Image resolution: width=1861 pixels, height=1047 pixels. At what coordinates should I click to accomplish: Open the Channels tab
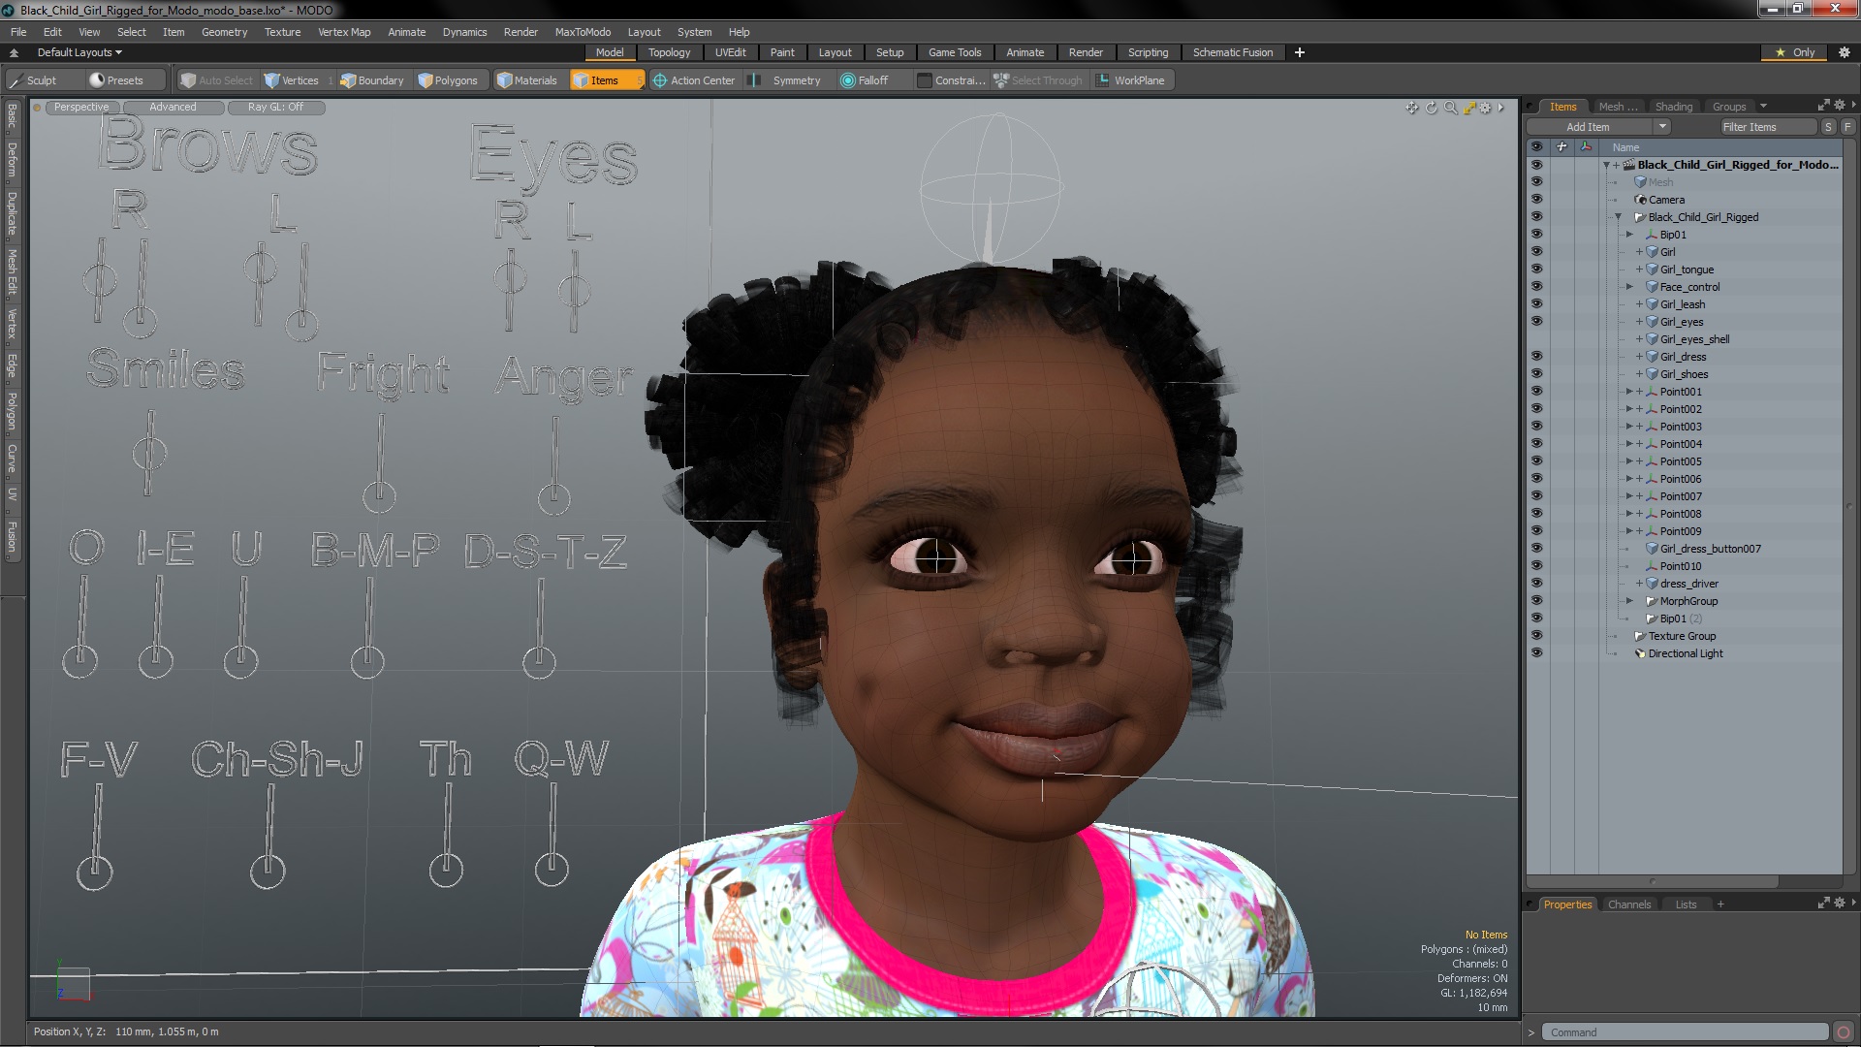point(1628,904)
